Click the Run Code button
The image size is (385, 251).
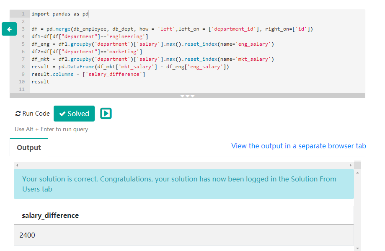tap(32, 114)
